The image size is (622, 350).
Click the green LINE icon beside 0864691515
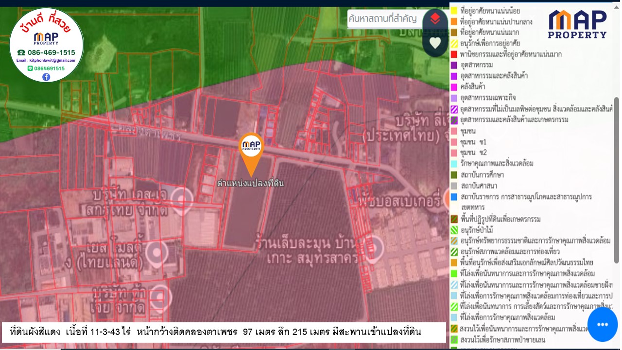click(x=30, y=69)
